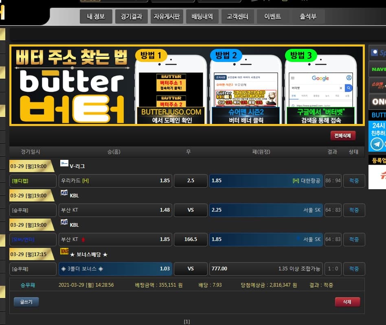Click the Telegram icon in the right sidebar
Screen dimensions: 386x325
point(377,144)
